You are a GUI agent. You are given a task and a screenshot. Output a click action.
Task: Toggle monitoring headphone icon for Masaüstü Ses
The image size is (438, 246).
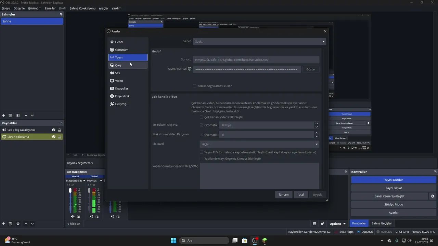[x=78, y=216]
